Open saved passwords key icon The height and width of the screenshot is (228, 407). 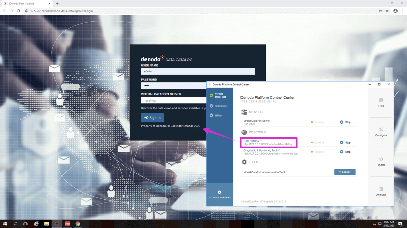tap(380, 11)
